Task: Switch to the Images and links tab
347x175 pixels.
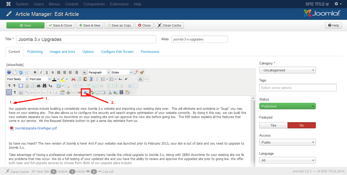Action: [x=63, y=52]
